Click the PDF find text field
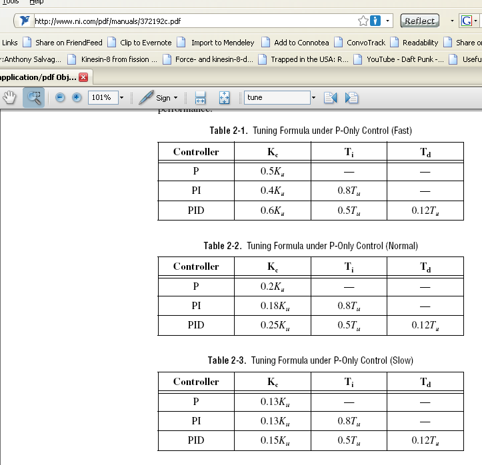The height and width of the screenshot is (465, 482). 277,98
